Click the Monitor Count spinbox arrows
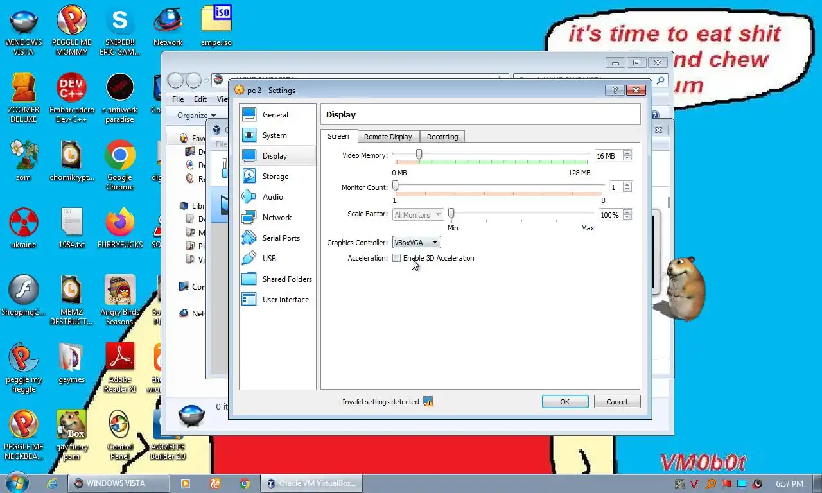 [627, 187]
